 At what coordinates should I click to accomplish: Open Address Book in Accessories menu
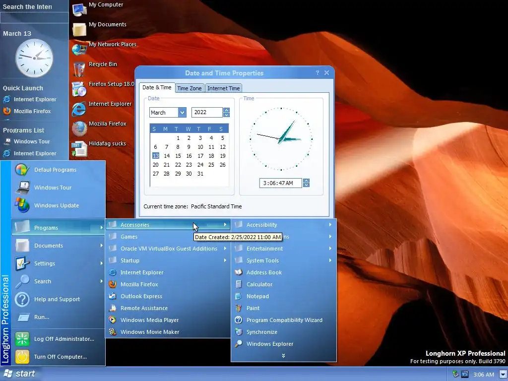pyautogui.click(x=283, y=272)
